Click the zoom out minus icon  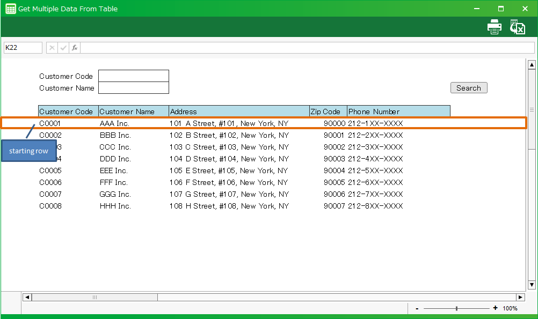click(417, 308)
